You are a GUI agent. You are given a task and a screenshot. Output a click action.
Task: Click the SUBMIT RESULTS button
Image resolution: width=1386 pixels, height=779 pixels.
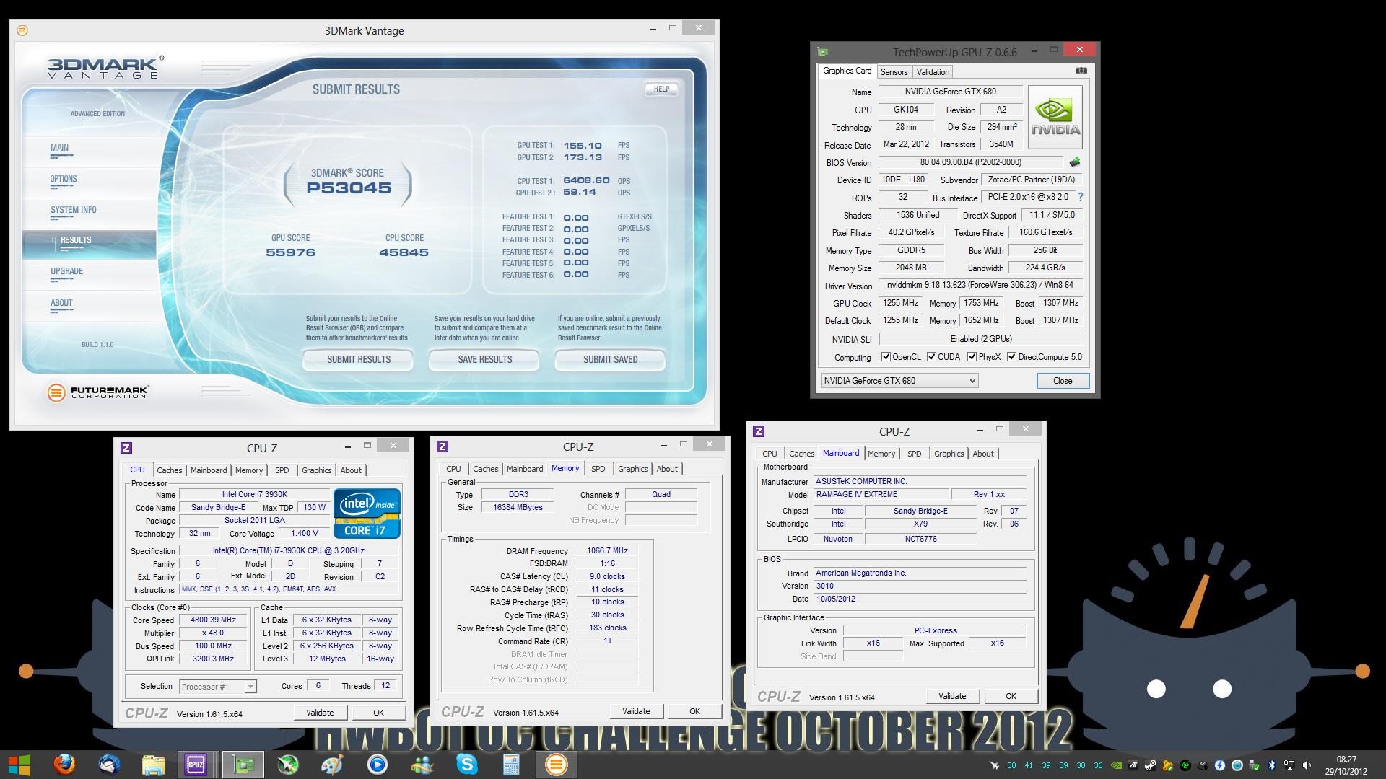point(358,359)
